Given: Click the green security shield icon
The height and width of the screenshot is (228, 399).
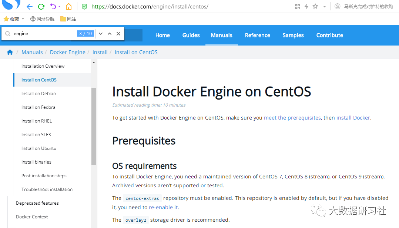Looking at the screenshot, I should (84, 7).
